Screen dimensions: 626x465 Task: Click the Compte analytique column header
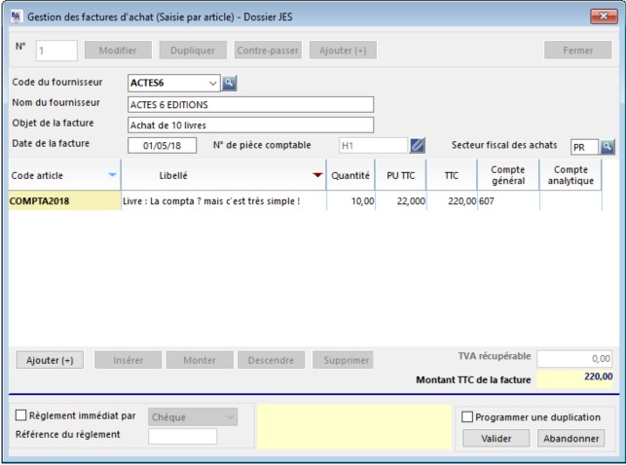tap(571, 175)
